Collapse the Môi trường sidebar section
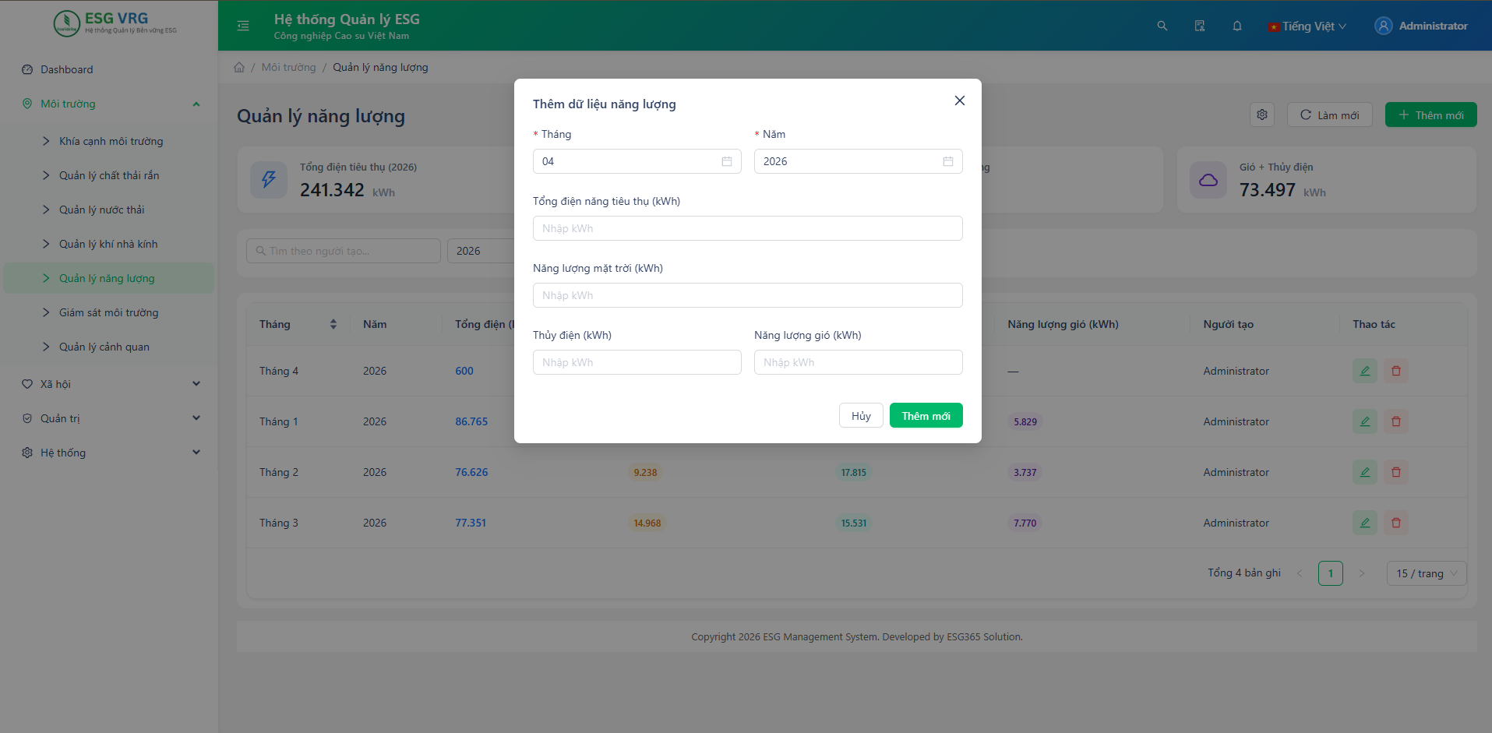 (109, 104)
